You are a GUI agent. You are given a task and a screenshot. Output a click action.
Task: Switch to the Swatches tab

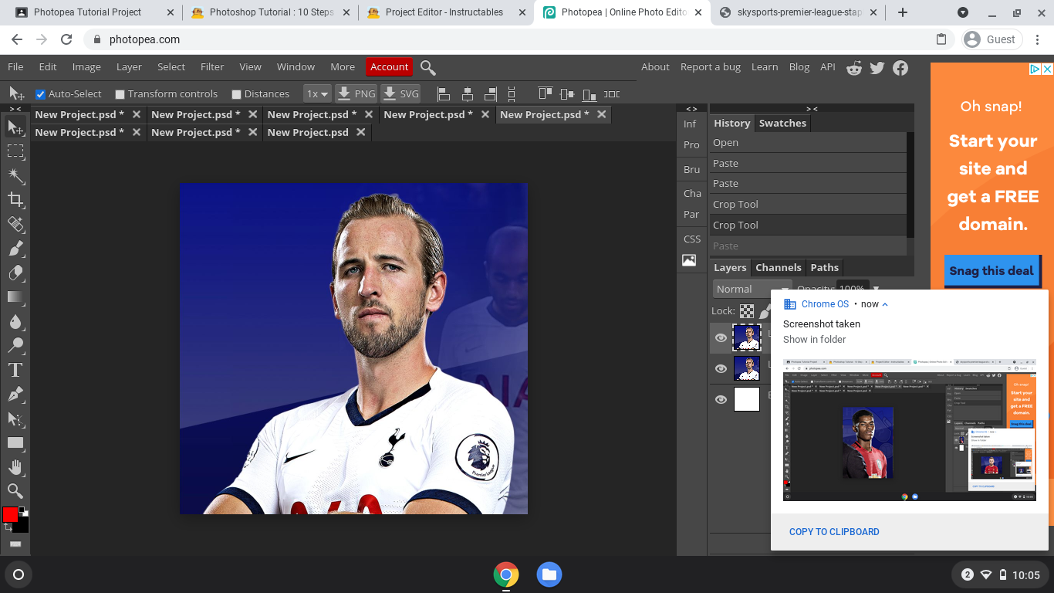[x=782, y=123]
